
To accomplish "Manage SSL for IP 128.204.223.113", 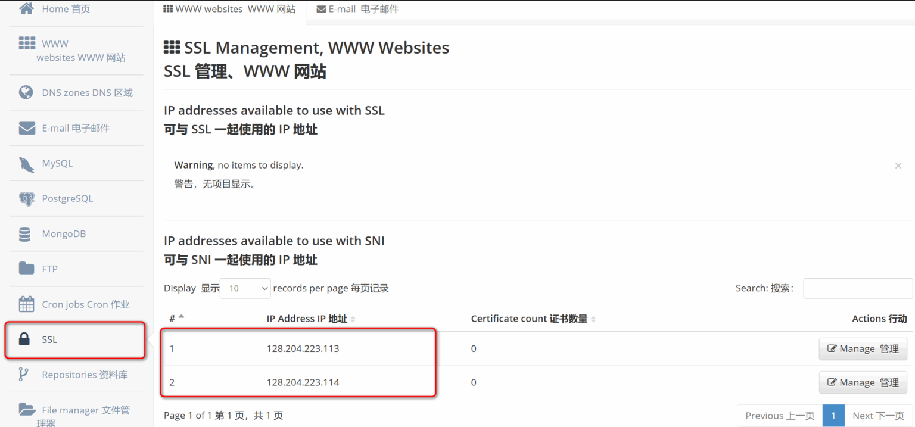I will 862,348.
